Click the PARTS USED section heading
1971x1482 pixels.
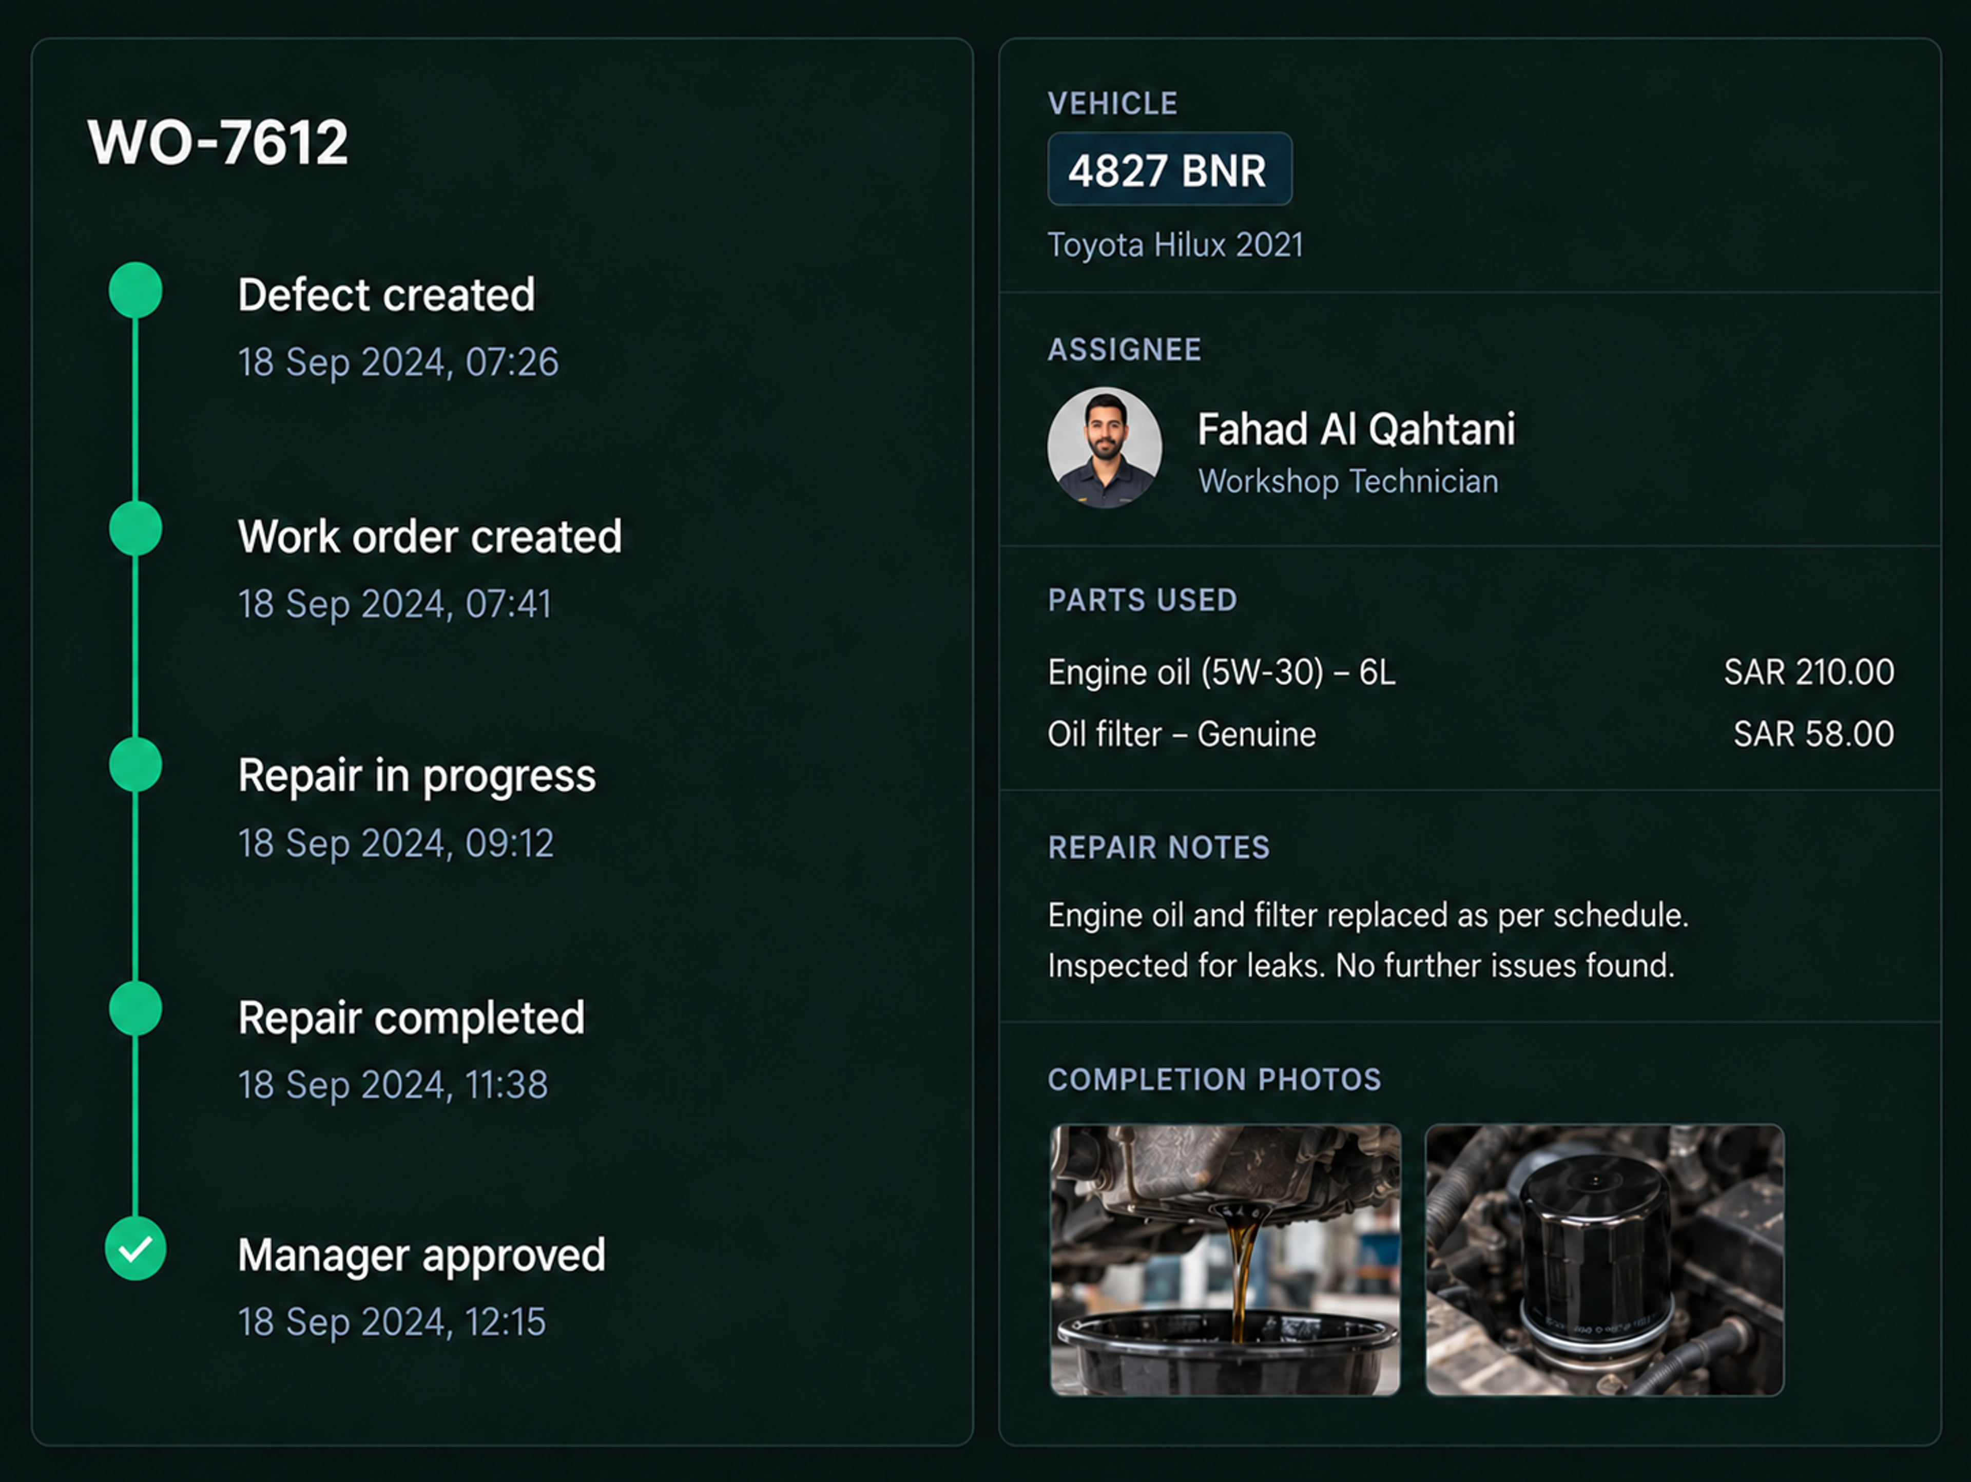[1143, 600]
